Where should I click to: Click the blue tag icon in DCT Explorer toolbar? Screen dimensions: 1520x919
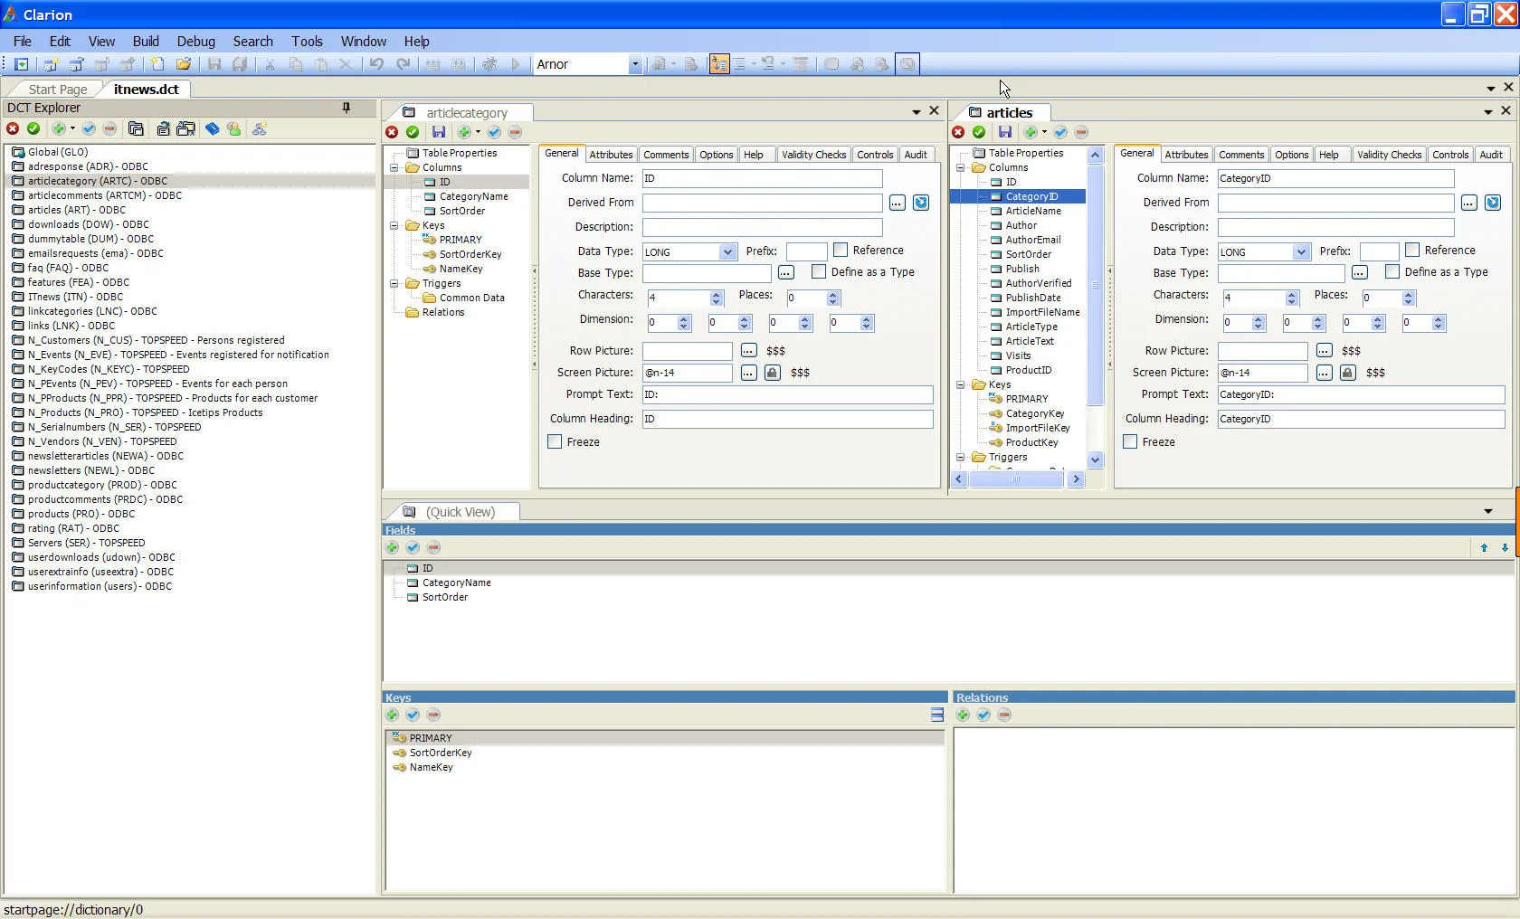click(213, 129)
